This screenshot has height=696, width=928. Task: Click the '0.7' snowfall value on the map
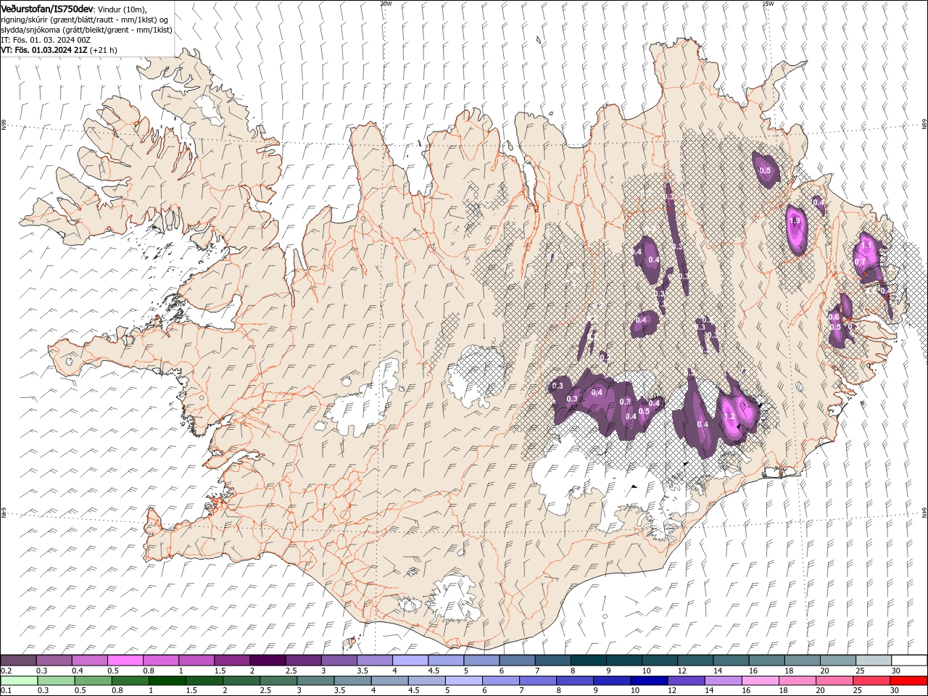click(861, 262)
